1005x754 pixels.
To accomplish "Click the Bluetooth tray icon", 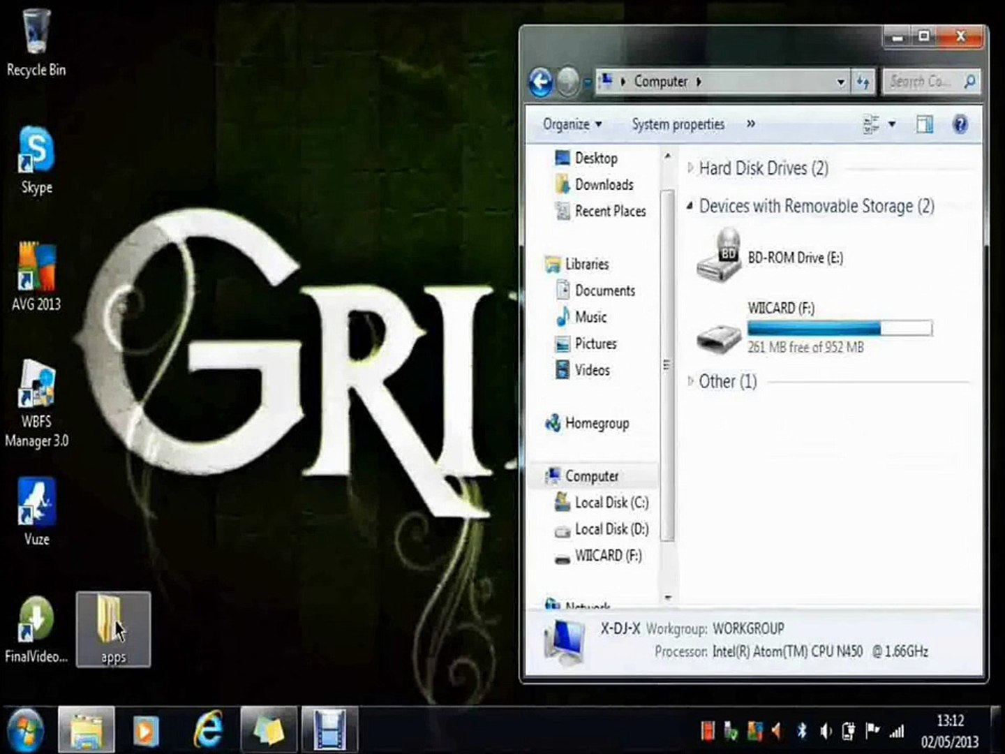I will tap(801, 731).
